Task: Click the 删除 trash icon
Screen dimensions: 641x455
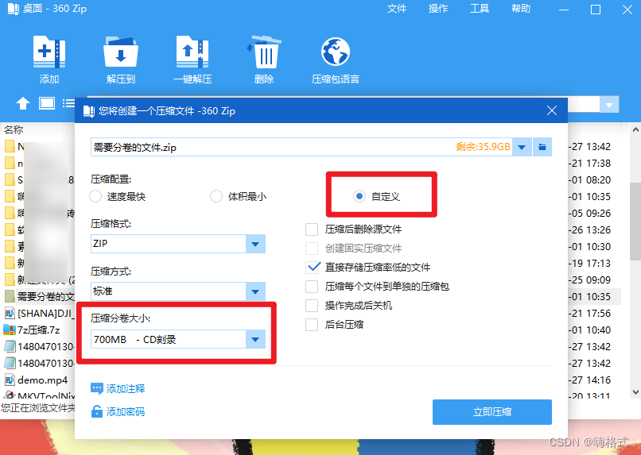Action: coord(264,52)
